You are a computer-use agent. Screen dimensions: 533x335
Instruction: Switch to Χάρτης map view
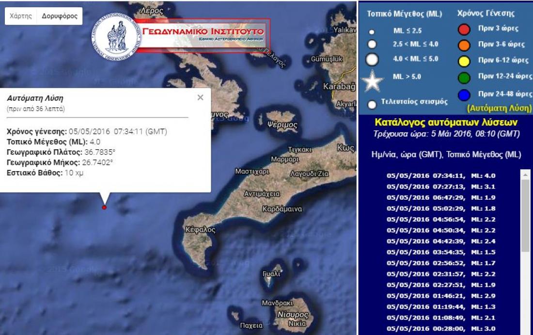click(21, 16)
